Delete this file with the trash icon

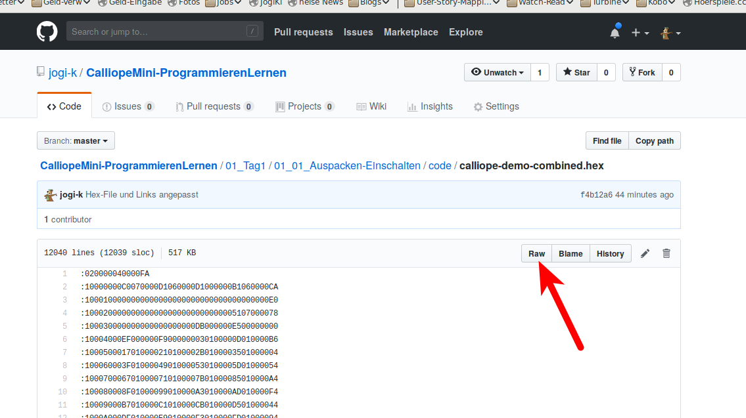tap(666, 254)
